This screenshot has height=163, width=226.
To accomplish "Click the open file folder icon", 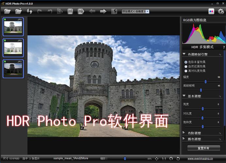I will pos(8,11).
